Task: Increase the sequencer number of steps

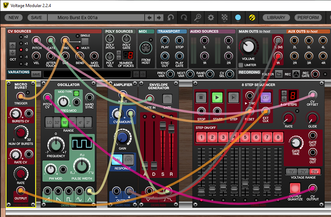Action: coord(284,93)
